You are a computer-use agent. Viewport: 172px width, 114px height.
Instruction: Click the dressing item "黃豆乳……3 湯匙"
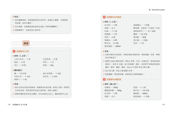(x=50, y=77)
